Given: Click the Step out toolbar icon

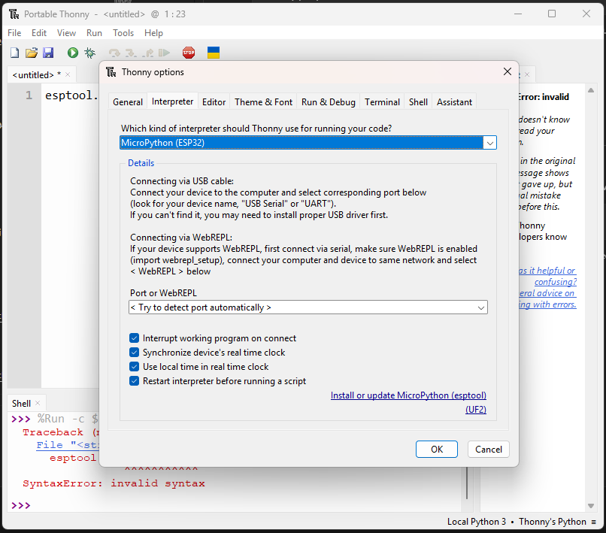Looking at the screenshot, I should (x=147, y=53).
